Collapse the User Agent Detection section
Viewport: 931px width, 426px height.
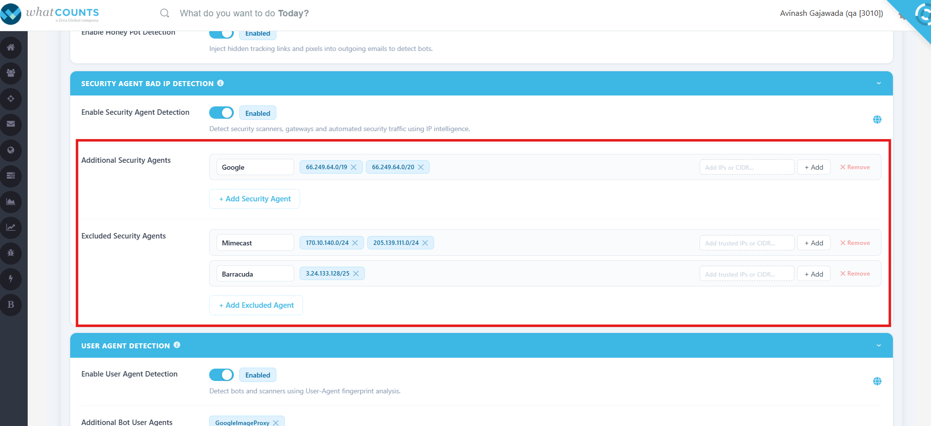(879, 345)
